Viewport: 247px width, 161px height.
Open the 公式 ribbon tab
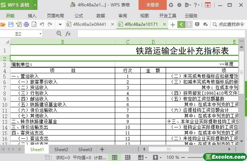click(x=79, y=16)
